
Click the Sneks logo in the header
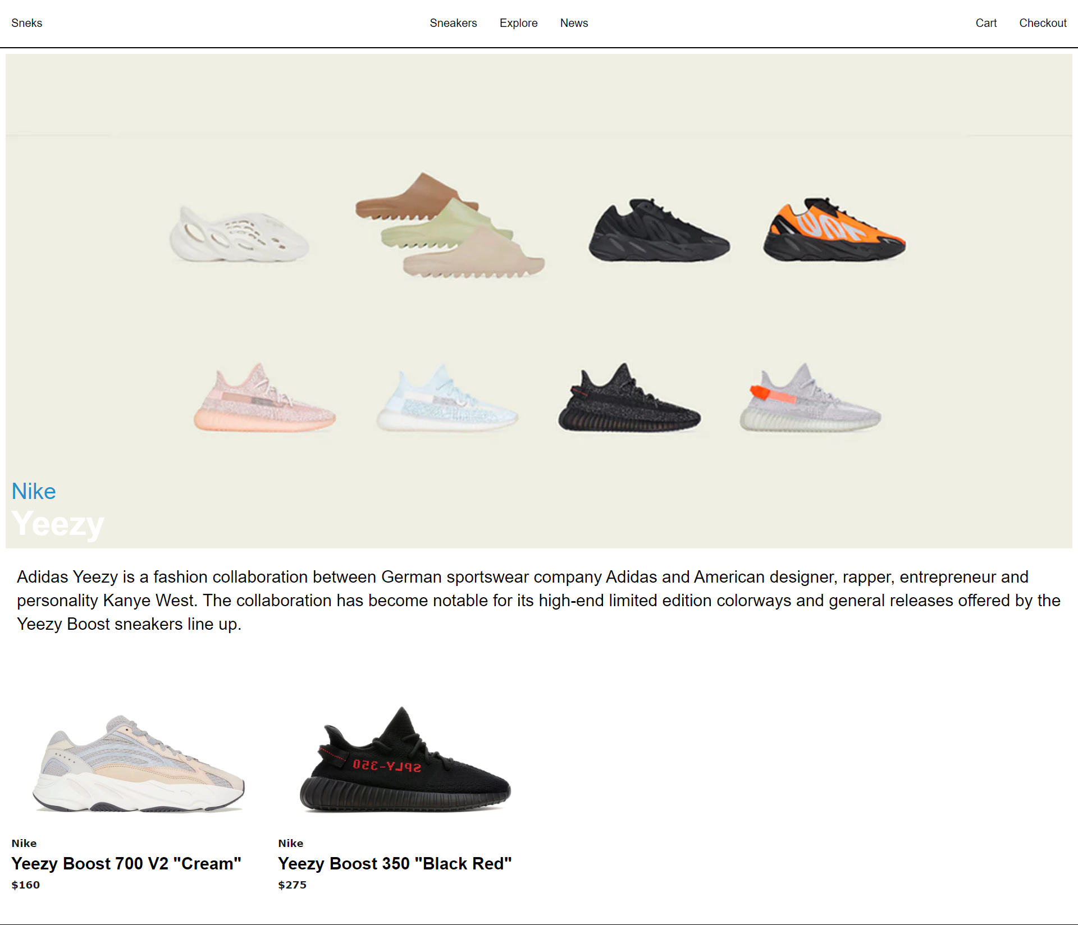[x=27, y=23]
